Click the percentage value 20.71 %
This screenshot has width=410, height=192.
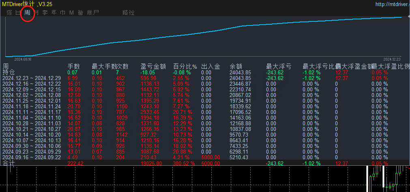(x=183, y=112)
